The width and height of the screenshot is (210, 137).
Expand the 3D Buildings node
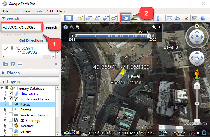[x=5, y=120]
